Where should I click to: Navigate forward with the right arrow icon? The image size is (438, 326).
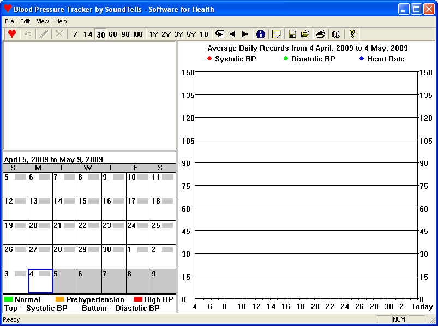(x=245, y=34)
